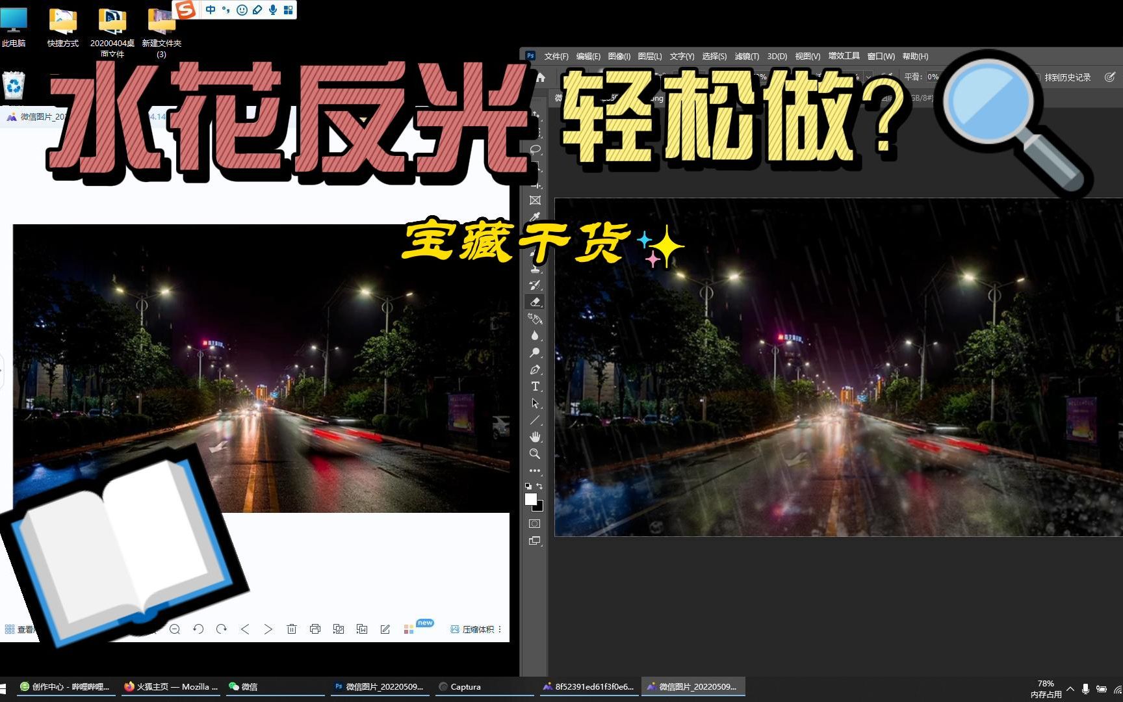Select the Zoom tool
The image size is (1123, 702).
(535, 453)
